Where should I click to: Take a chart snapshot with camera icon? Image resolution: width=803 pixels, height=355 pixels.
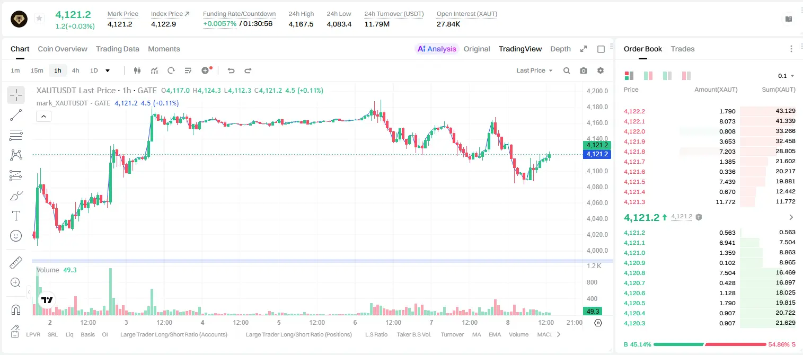click(584, 70)
